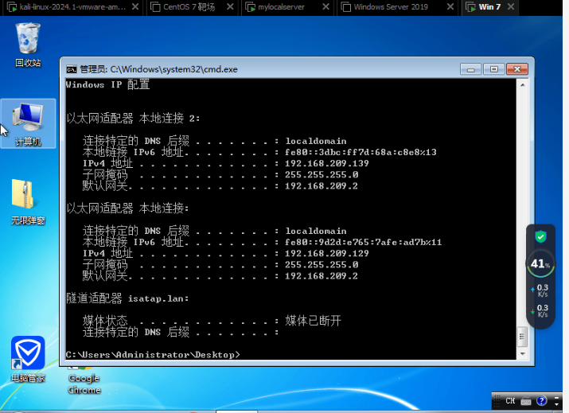Click the upload speed indicator on the widget
The image size is (569, 413).
[x=541, y=290]
